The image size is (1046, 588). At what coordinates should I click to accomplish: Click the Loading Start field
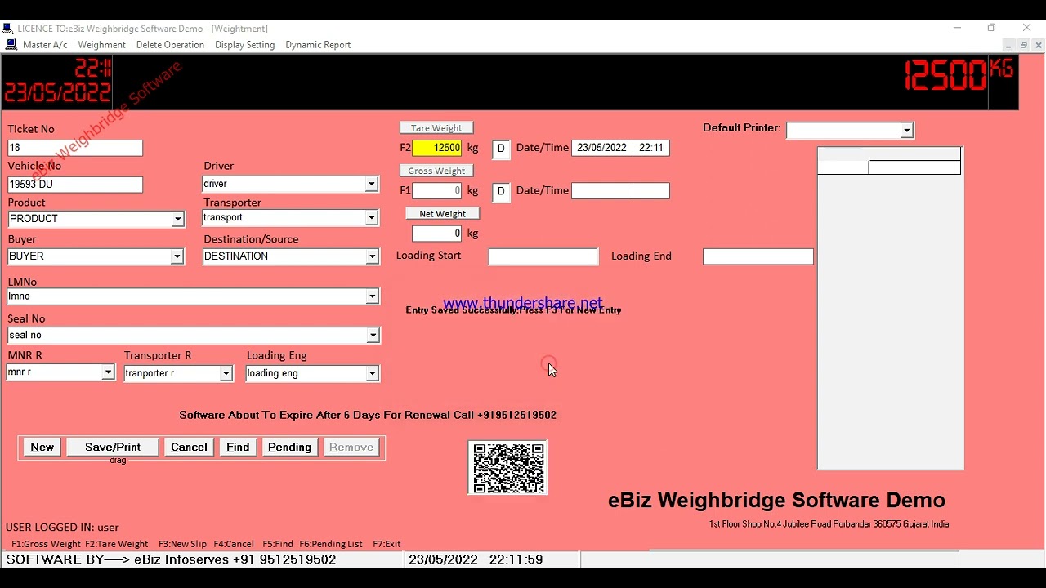543,256
